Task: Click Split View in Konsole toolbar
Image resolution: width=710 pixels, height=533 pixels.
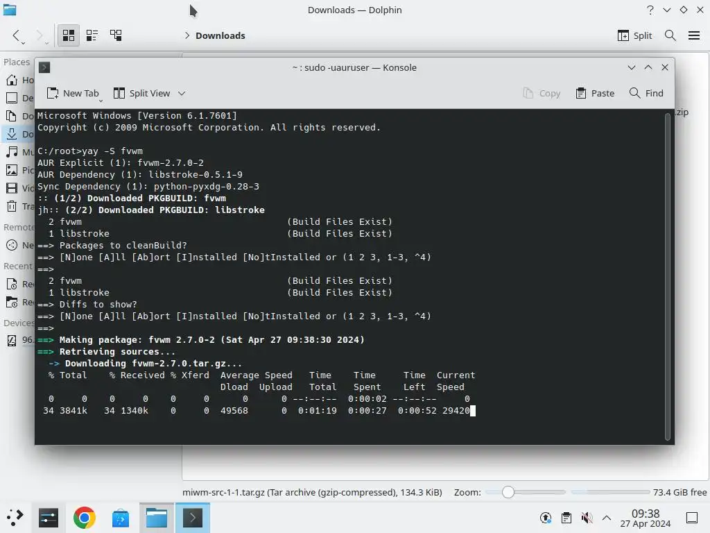Action: [x=141, y=94]
